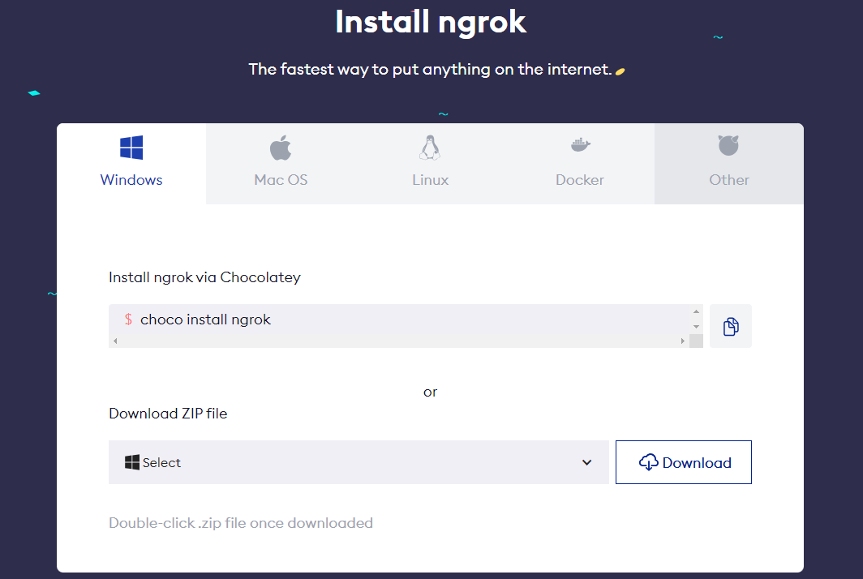863x579 pixels.
Task: Click the dropdown chevron on the Select box
Action: pos(586,462)
